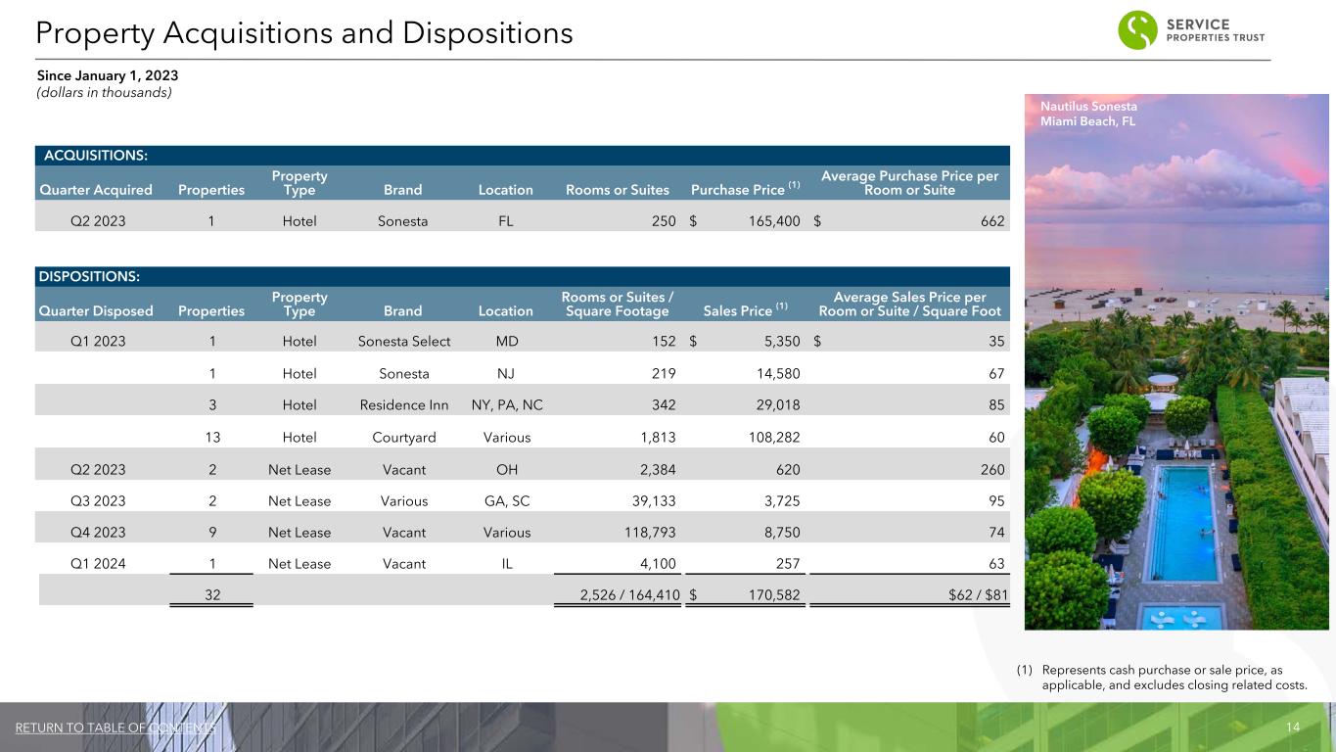Select the Property Acquisitions and Dispositions title
The height and width of the screenshot is (752, 1336).
click(303, 33)
